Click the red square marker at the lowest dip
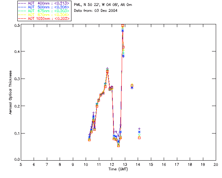This screenshot has width=222, height=178. (x=119, y=146)
